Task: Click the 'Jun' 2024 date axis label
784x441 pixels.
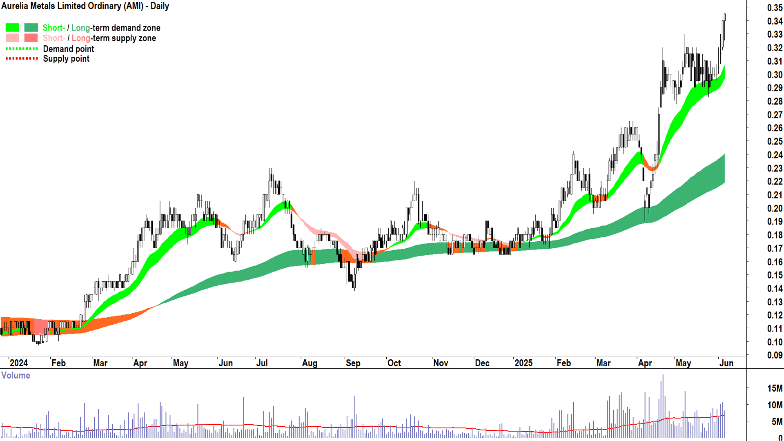Action: [225, 363]
